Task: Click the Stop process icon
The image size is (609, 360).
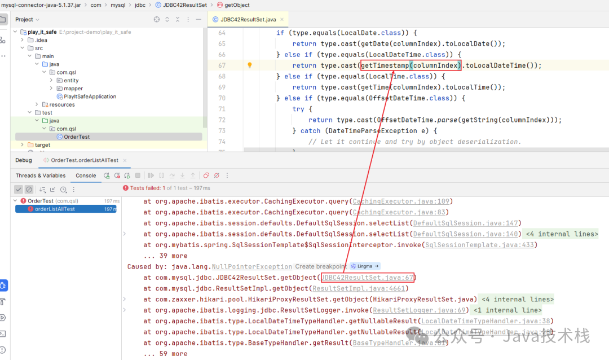Action: 138,175
